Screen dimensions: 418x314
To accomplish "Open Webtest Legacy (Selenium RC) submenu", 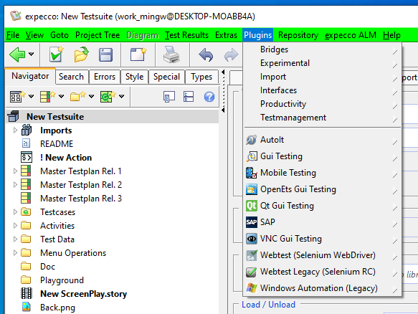I will [322, 272].
